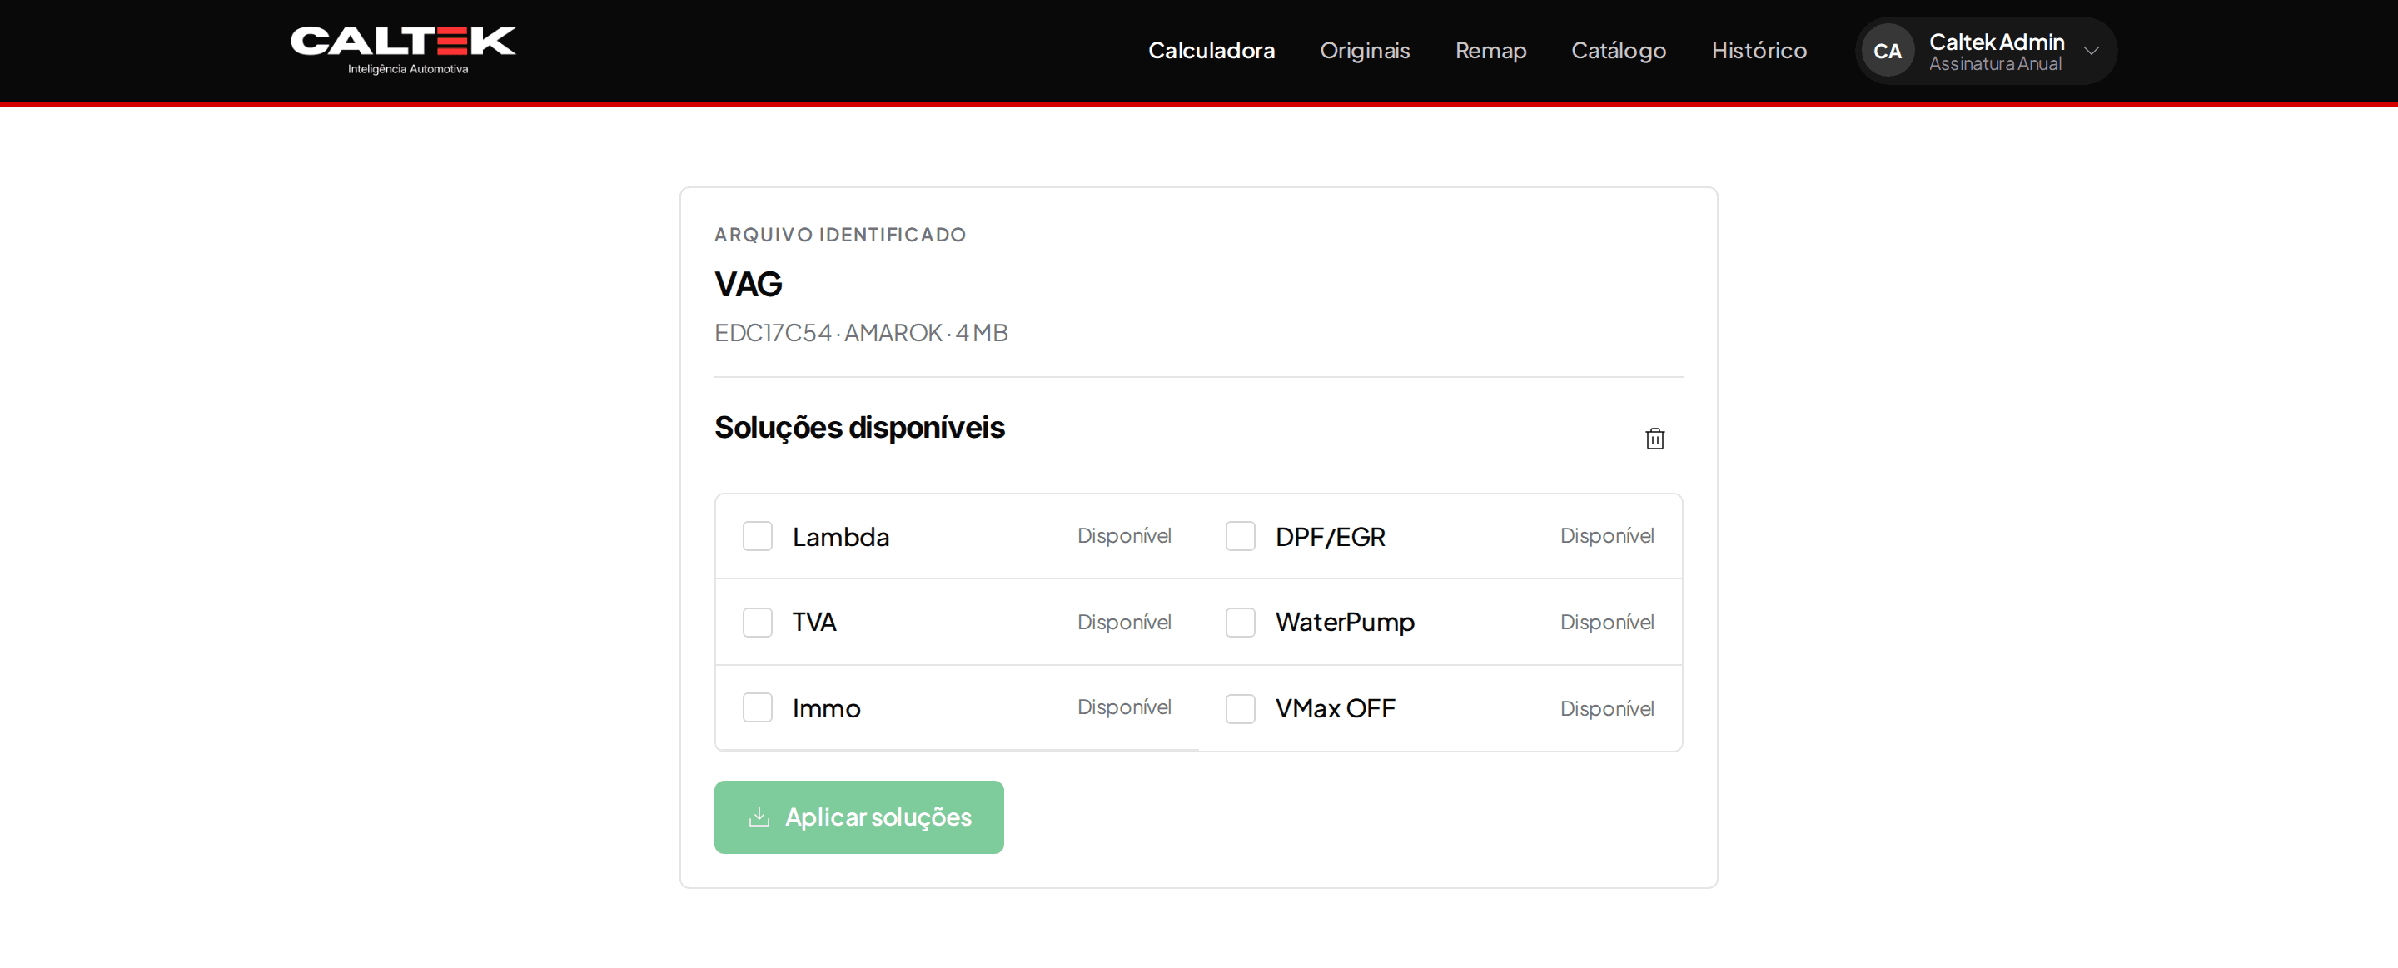This screenshot has height=968, width=2398.
Task: Click the VMax OFF label text
Action: (1335, 708)
